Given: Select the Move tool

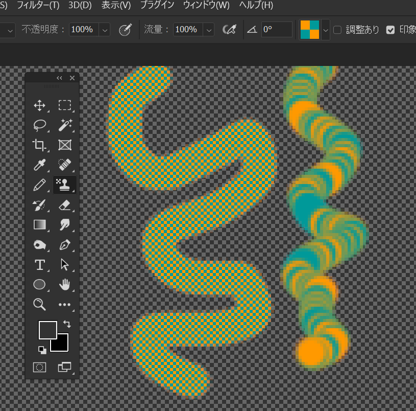Looking at the screenshot, I should pyautogui.click(x=39, y=105).
